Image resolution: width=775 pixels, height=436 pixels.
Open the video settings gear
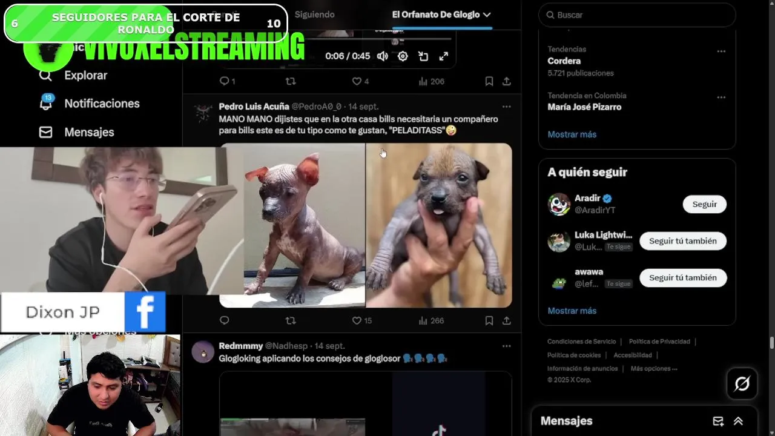tap(403, 56)
